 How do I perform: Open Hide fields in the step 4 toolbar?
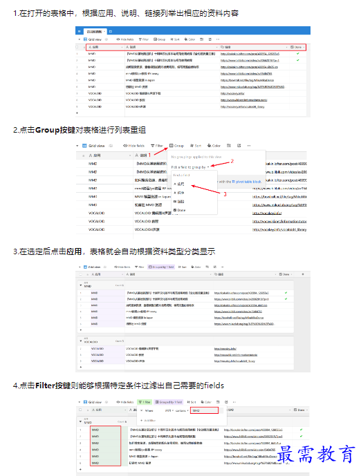tap(125, 402)
